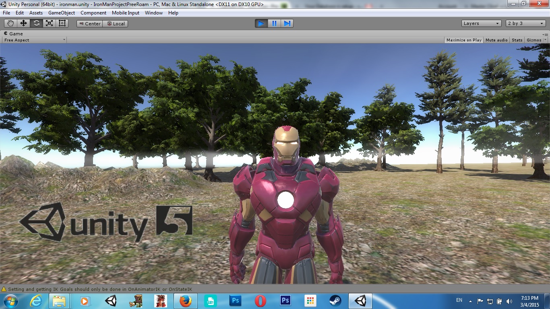Open the Edit menu
The image size is (550, 309).
pos(20,13)
